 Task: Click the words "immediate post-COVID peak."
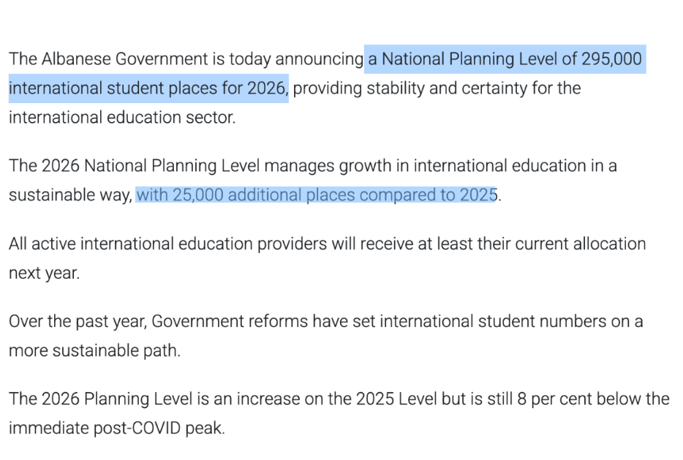(x=116, y=428)
